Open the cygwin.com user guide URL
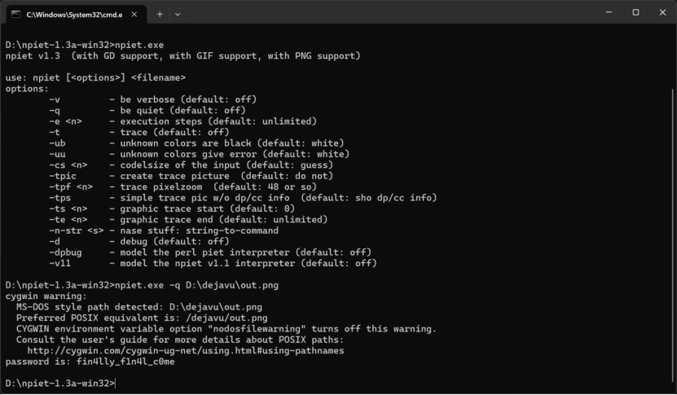Image resolution: width=677 pixels, height=395 pixels. [x=186, y=350]
